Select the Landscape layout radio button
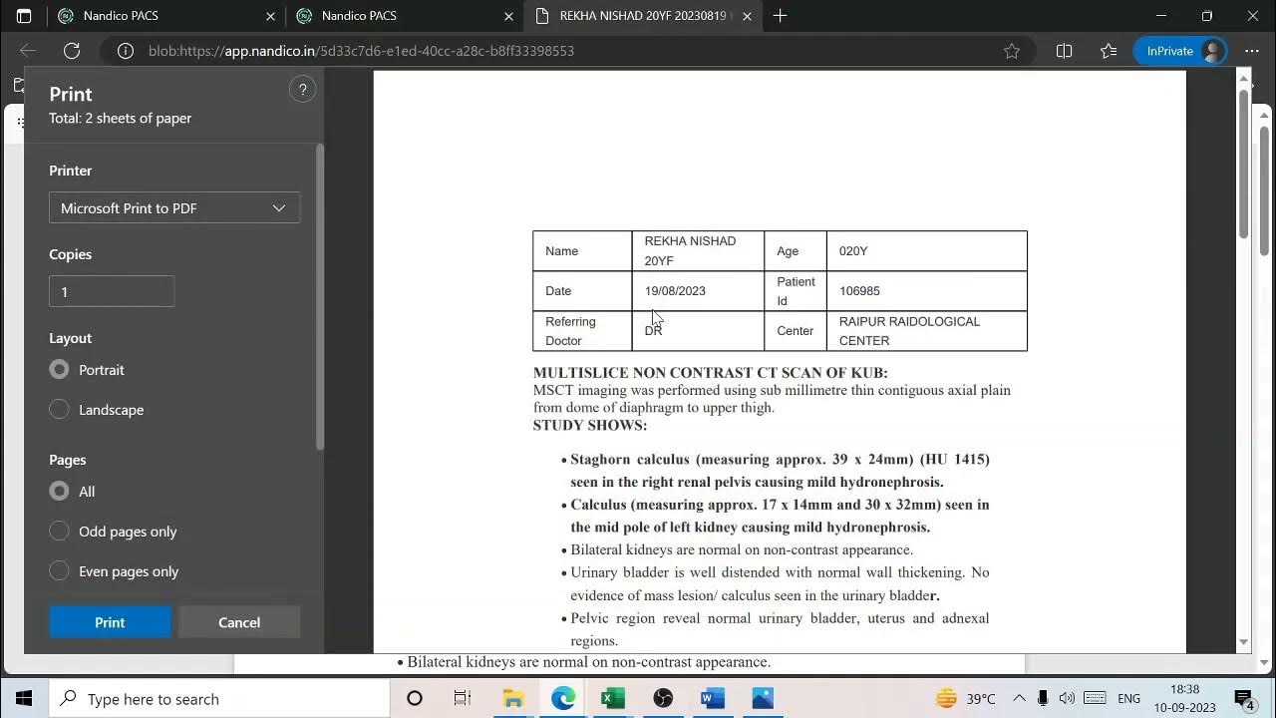1276x718 pixels. click(59, 410)
